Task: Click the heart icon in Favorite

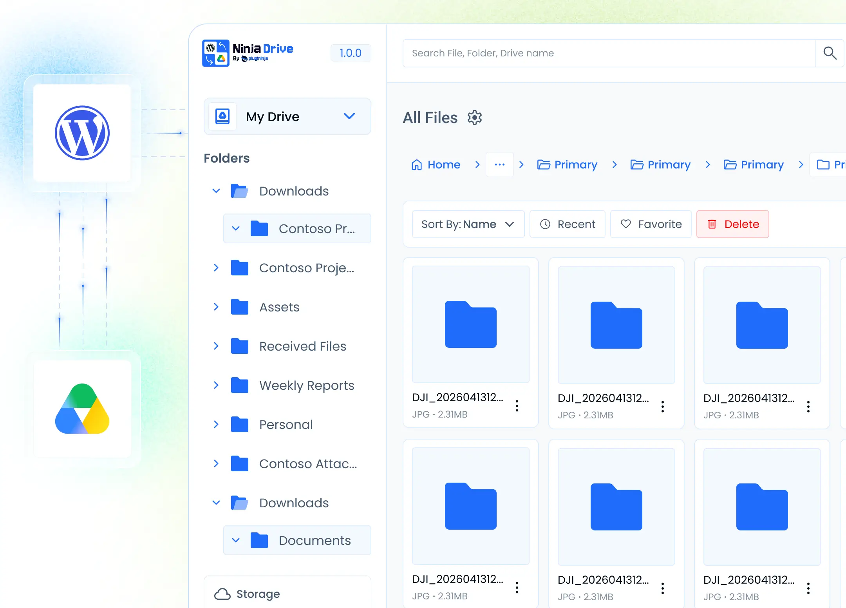Action: 626,224
